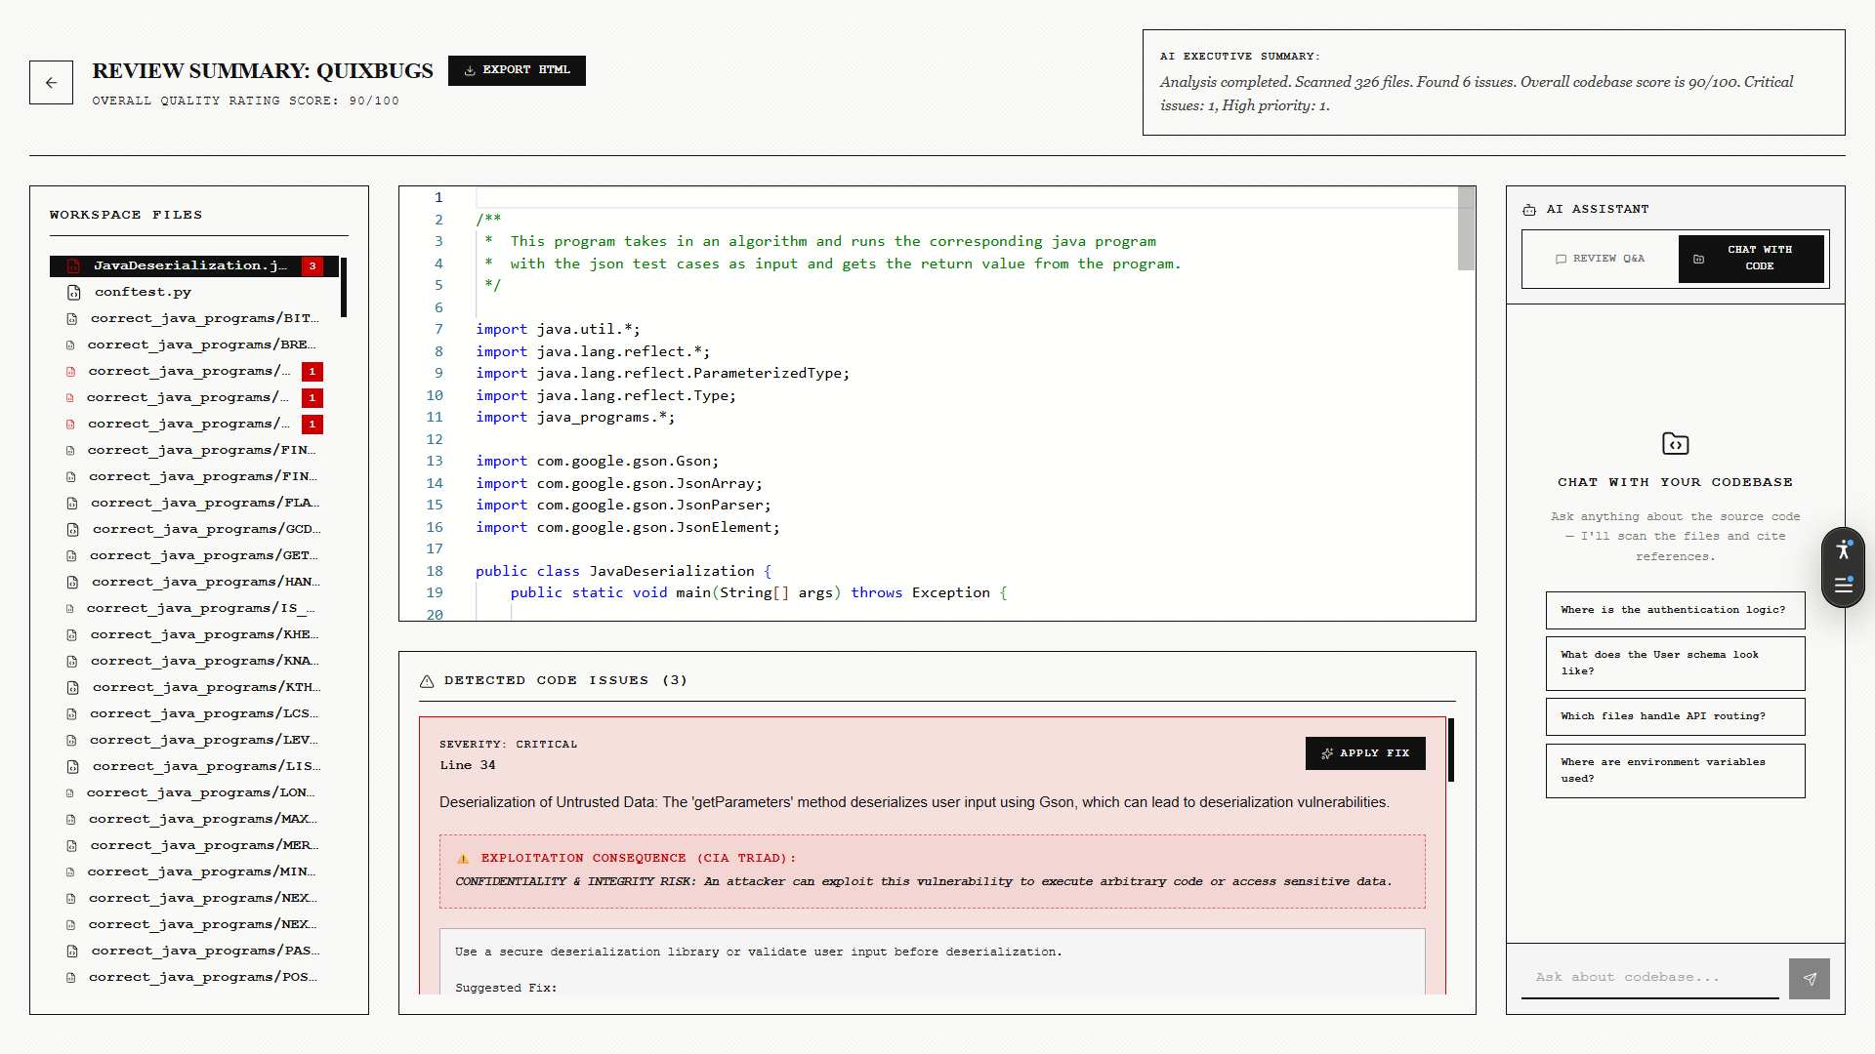Select correct_java_programs/MIN… in the file list
The image size is (1875, 1054).
(x=194, y=872)
